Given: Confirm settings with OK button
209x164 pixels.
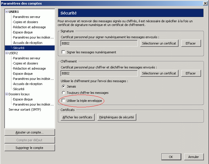Looking at the screenshot, I should 171,157.
